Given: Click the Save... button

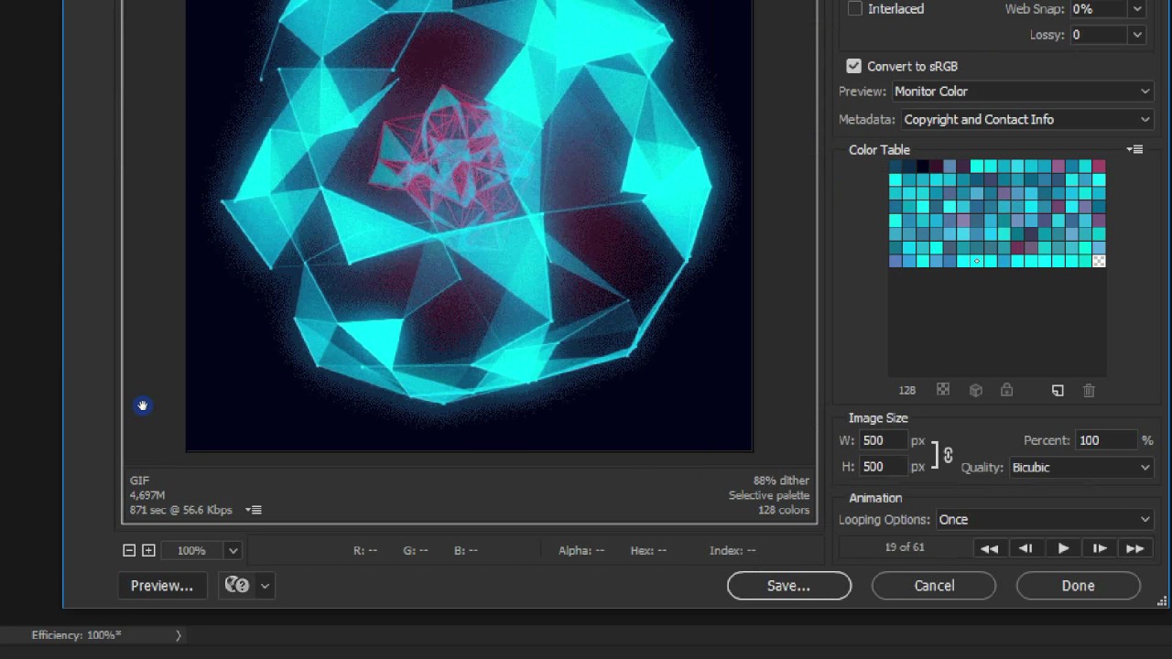Looking at the screenshot, I should [x=788, y=586].
